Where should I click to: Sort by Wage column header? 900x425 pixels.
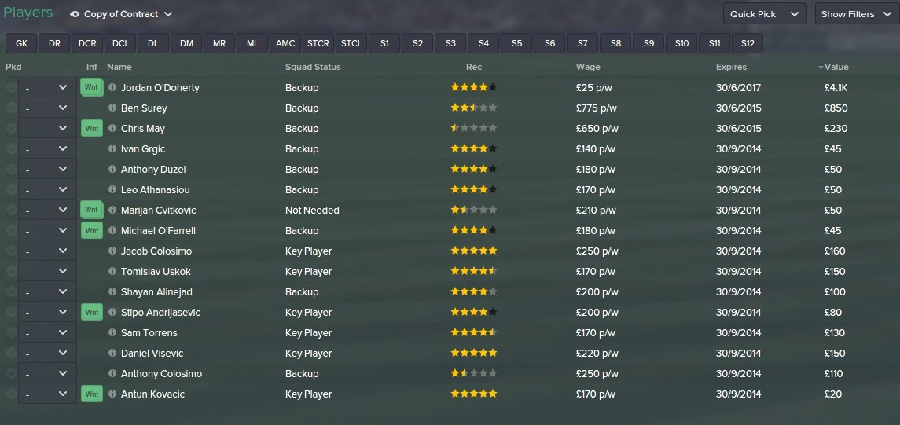[x=588, y=67]
